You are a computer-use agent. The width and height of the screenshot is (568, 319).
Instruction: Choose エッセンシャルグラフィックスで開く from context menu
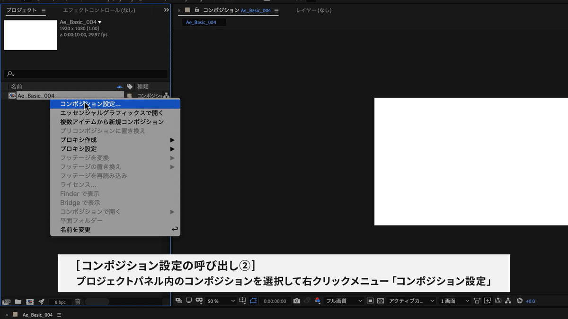coord(115,113)
